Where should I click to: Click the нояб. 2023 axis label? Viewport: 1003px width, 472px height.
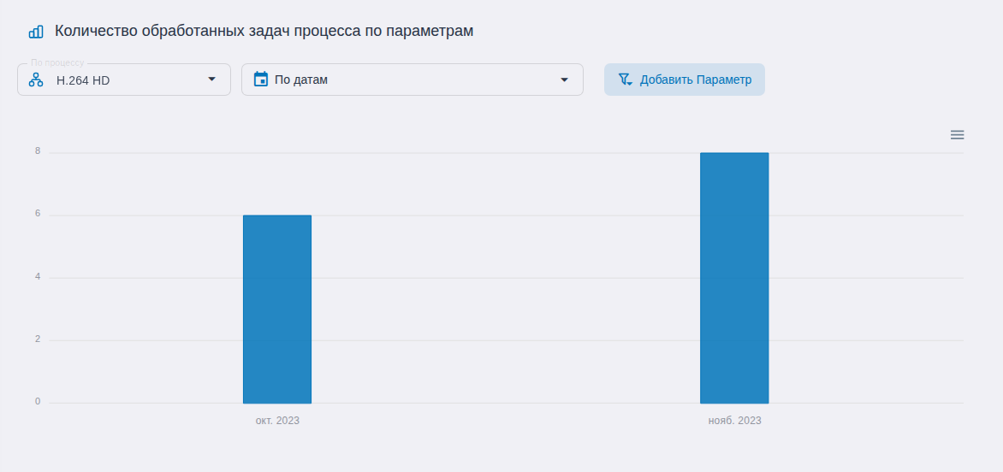[734, 421]
